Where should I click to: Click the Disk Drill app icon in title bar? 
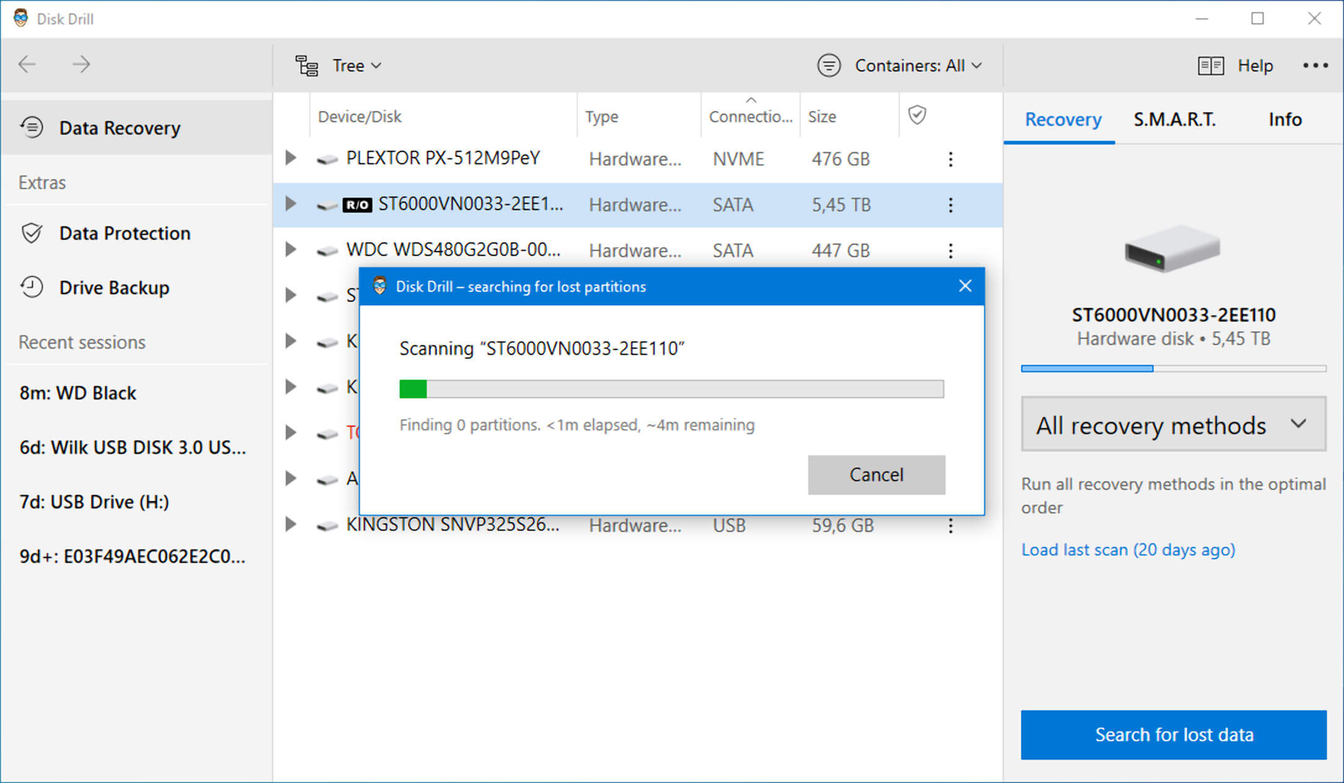tap(20, 18)
